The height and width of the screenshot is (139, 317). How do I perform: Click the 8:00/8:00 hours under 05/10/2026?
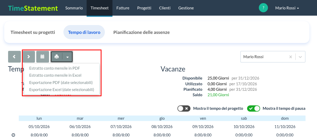[39, 135]
